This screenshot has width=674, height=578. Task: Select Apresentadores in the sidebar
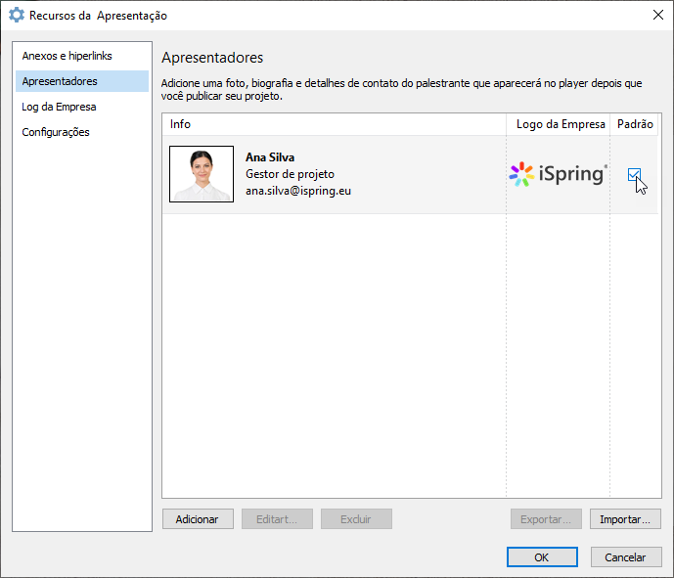[60, 81]
